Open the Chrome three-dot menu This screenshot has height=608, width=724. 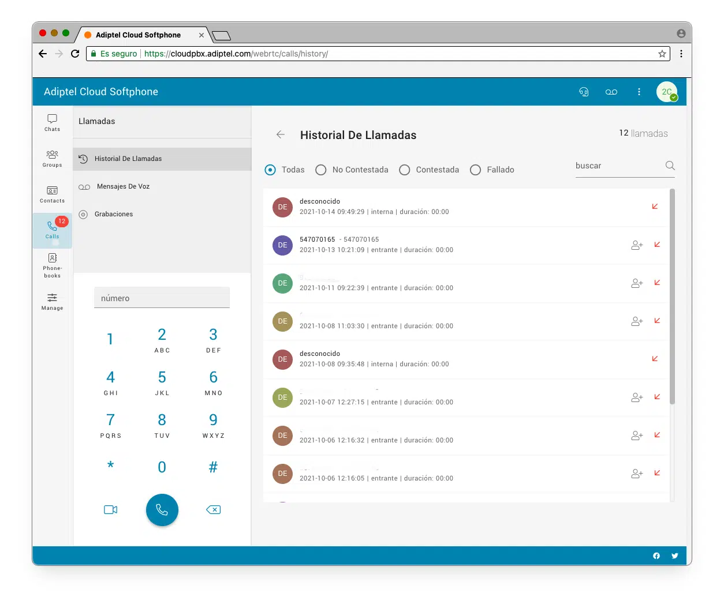coord(681,54)
